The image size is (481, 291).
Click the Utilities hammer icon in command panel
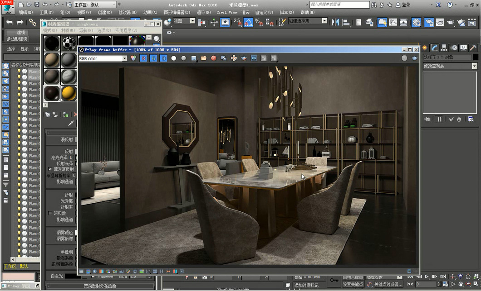click(x=473, y=48)
